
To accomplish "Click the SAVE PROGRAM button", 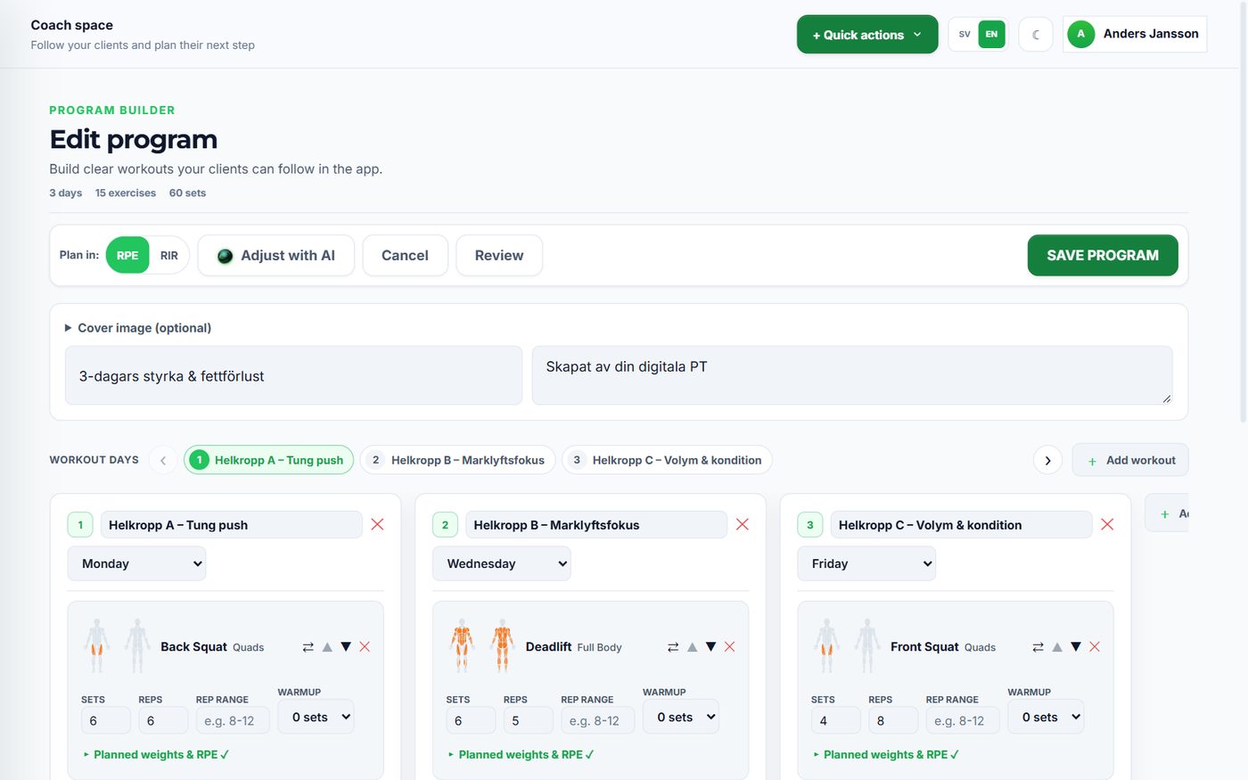I will pyautogui.click(x=1103, y=255).
